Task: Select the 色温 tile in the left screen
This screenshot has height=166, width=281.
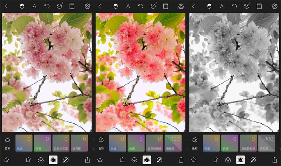Action: tap(24, 143)
